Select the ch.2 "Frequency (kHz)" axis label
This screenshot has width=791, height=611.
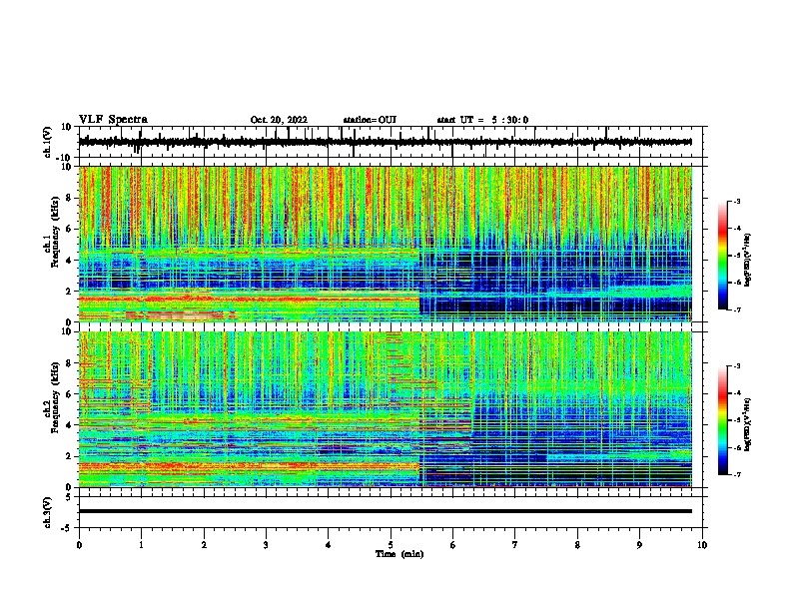pyautogui.click(x=55, y=397)
